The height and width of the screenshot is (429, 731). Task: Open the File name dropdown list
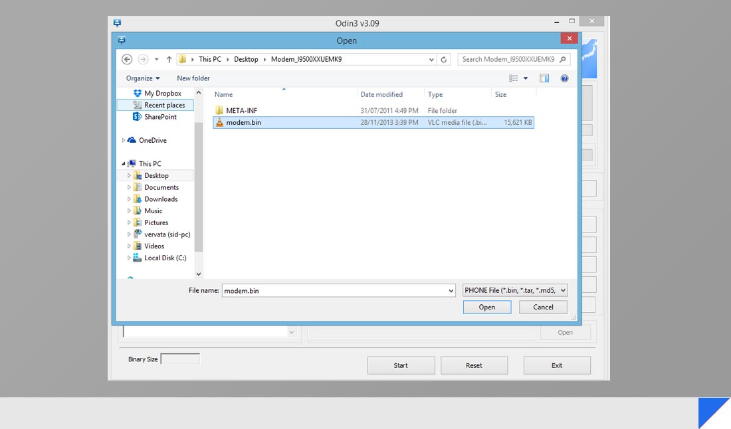click(x=451, y=291)
